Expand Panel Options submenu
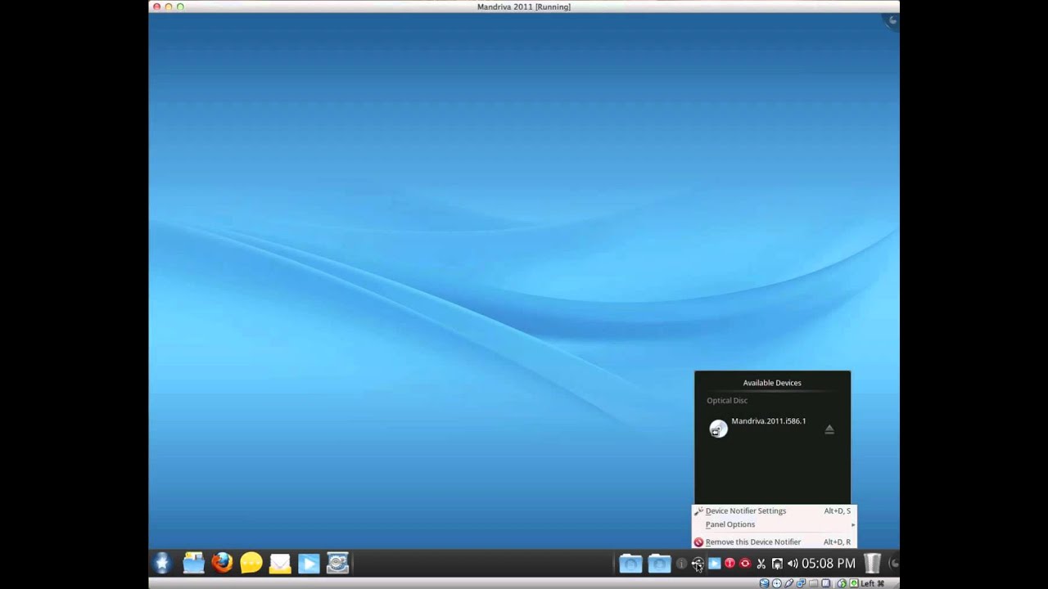Image resolution: width=1048 pixels, height=589 pixels. pyautogui.click(x=774, y=524)
